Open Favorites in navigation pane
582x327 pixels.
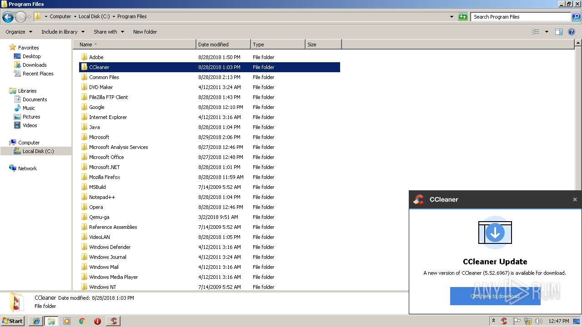click(28, 48)
